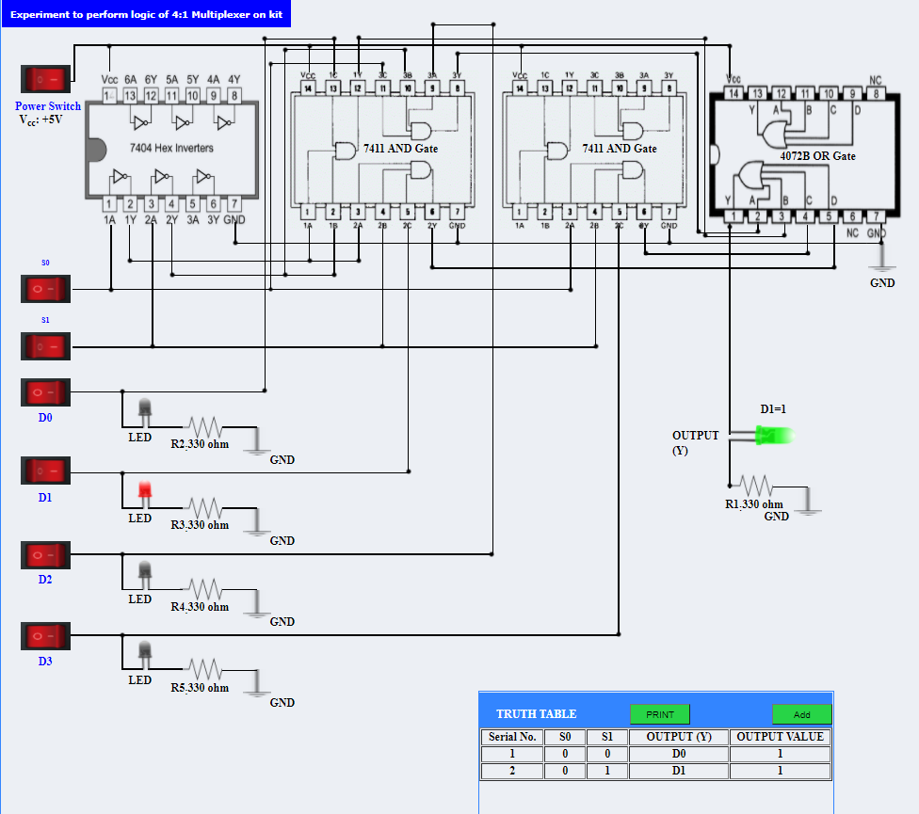Click the 7404 Hex Inverters chip
This screenshot has height=814, width=919.
pos(171,149)
